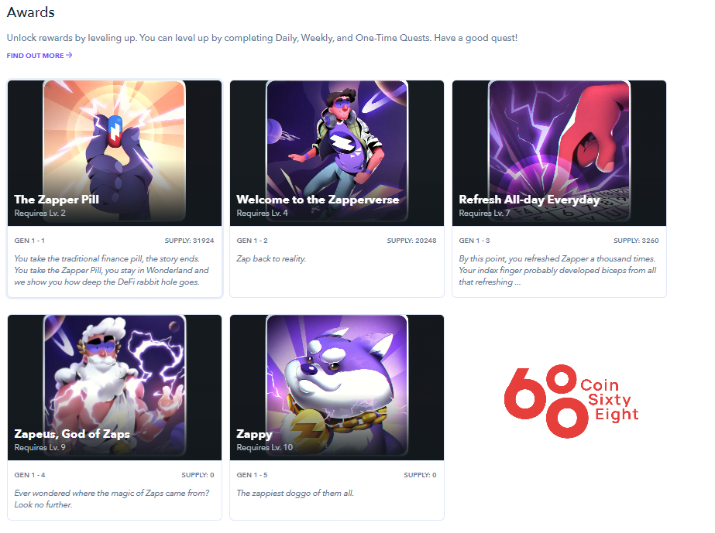Click Refresh All-day Everyday title
The image size is (715, 533).
point(529,200)
